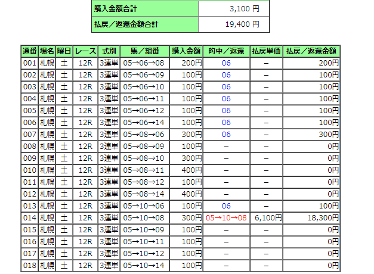
Task: Click serial number 018 in last row
Action: (x=30, y=265)
